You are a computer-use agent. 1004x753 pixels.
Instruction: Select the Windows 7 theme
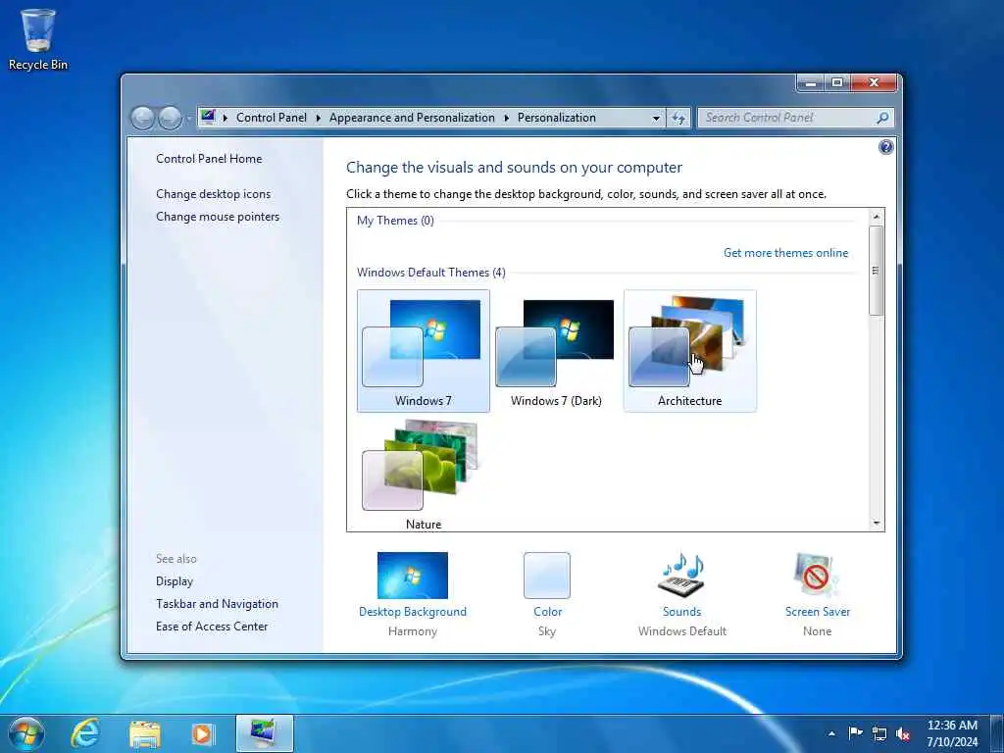424,351
